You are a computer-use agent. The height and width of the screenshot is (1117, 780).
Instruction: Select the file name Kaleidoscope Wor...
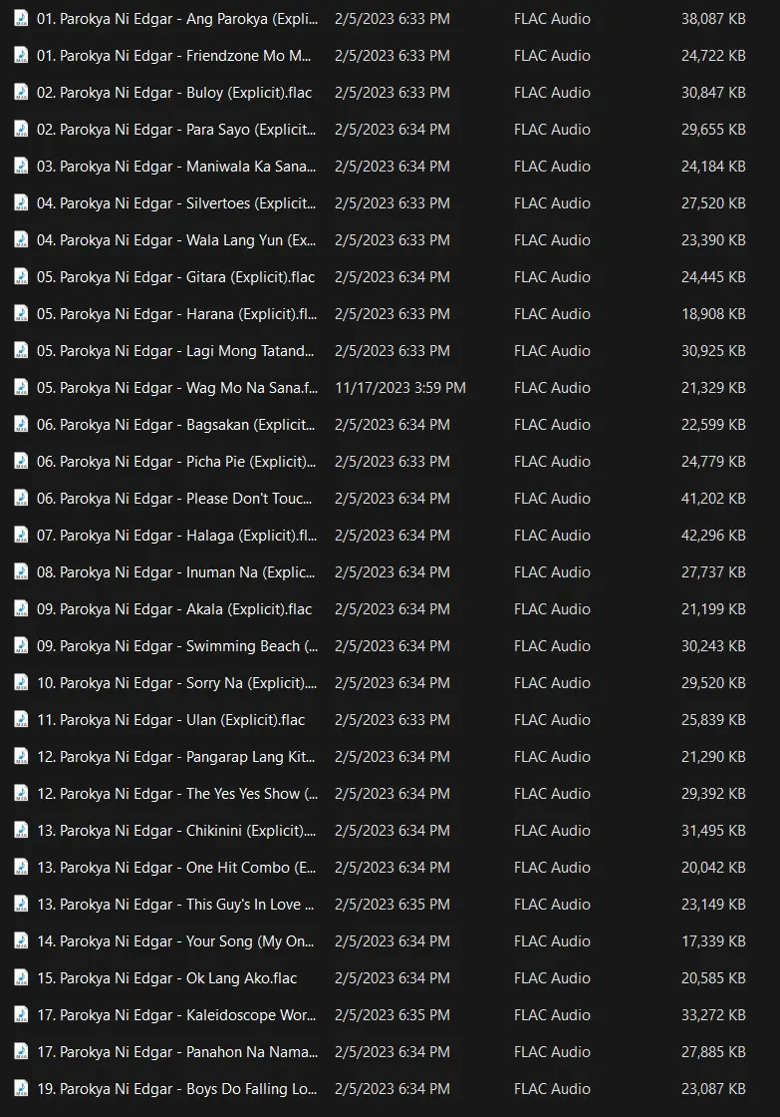pos(176,1015)
